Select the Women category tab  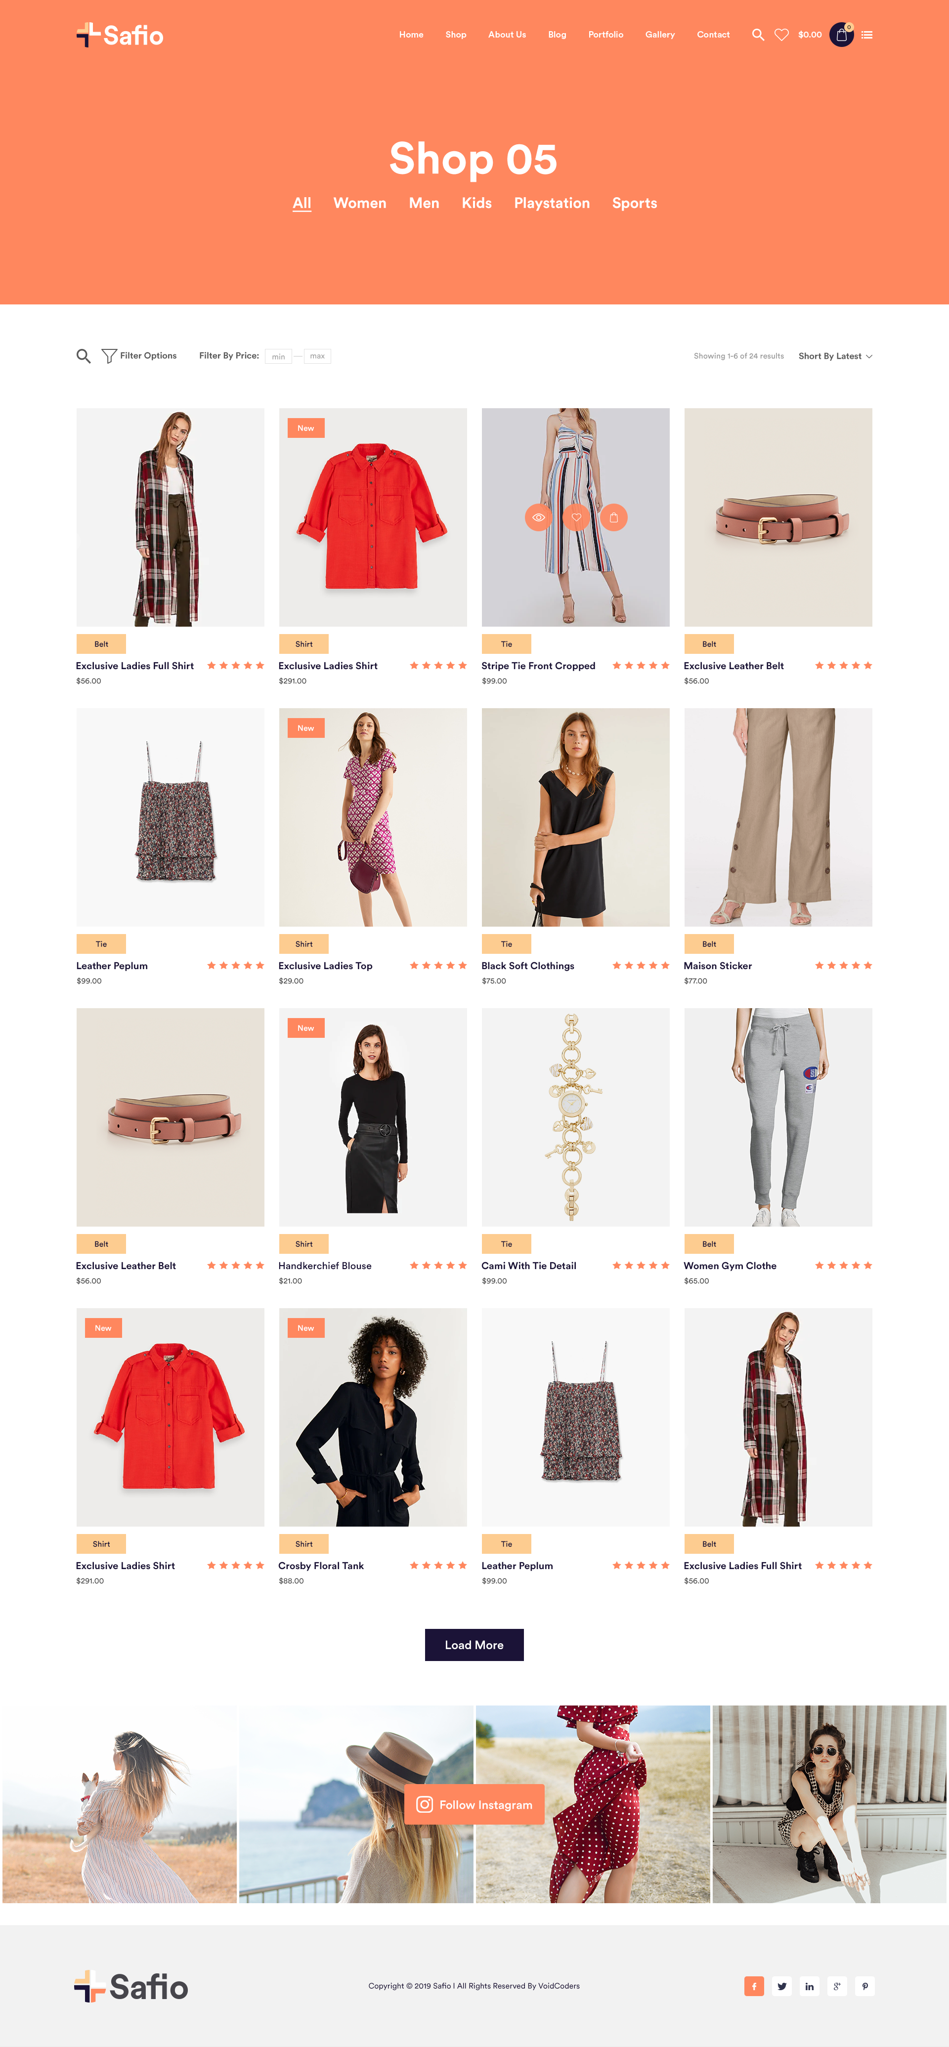tap(360, 204)
